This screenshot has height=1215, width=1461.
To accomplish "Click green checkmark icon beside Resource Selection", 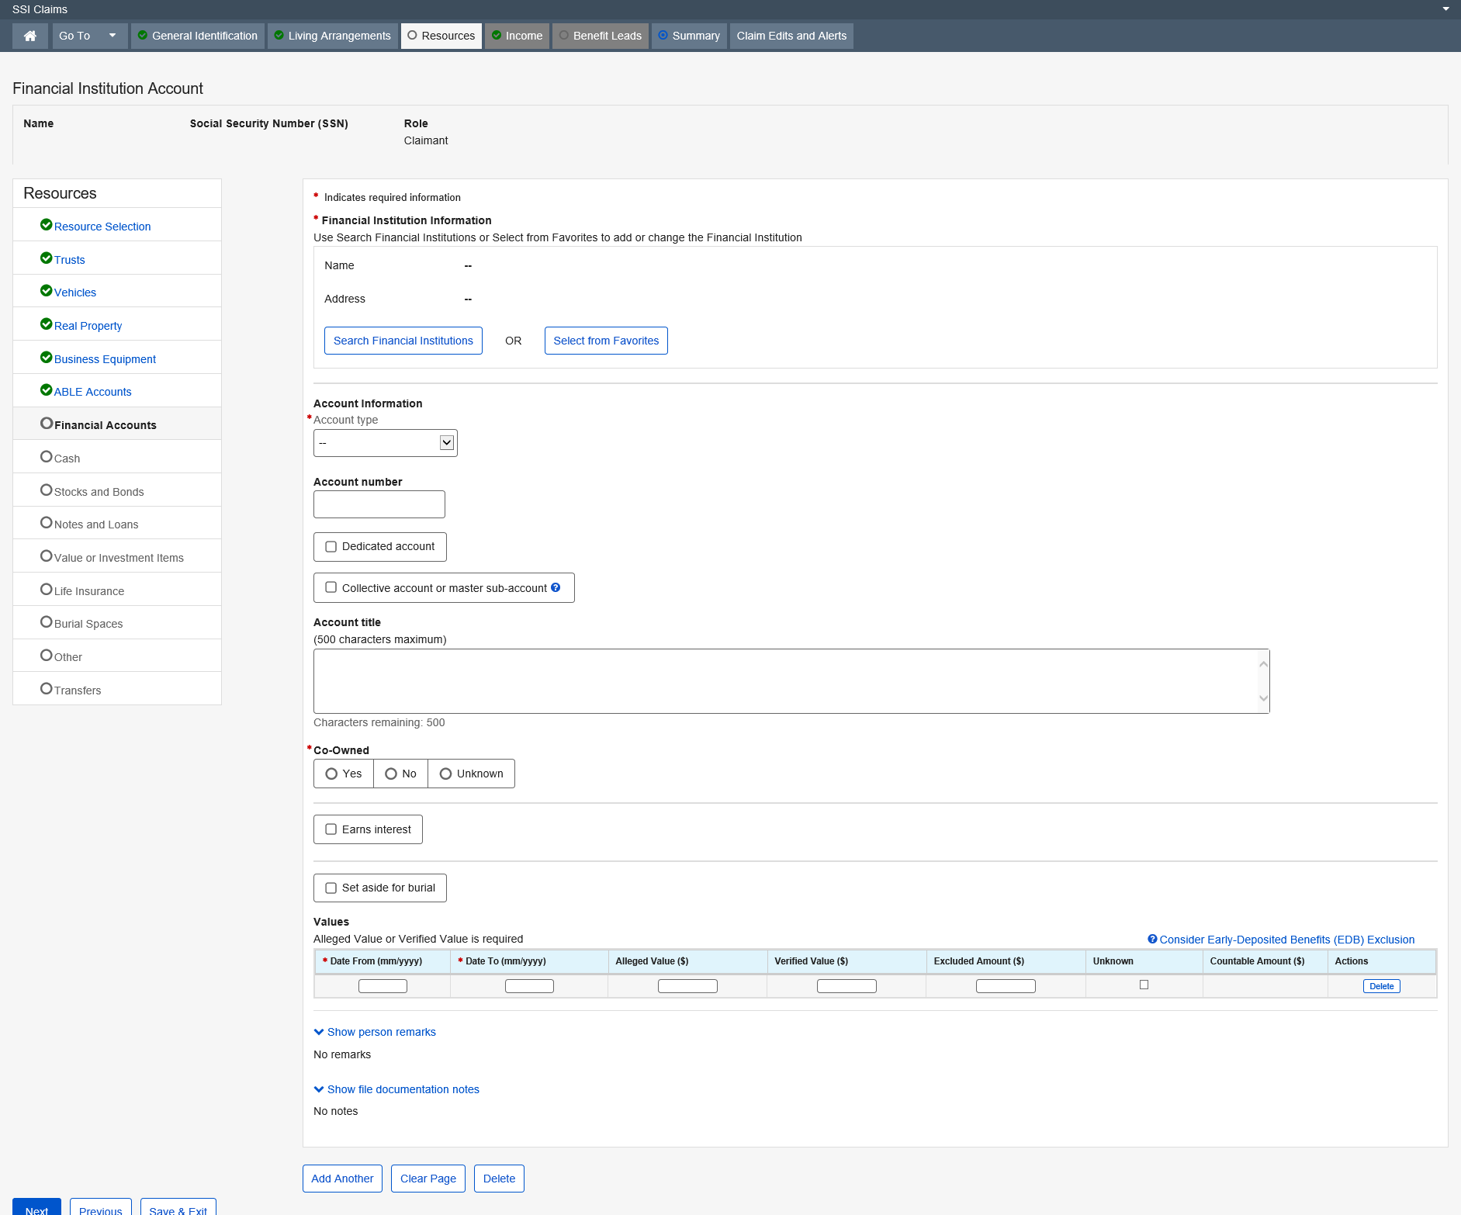I will coord(46,225).
